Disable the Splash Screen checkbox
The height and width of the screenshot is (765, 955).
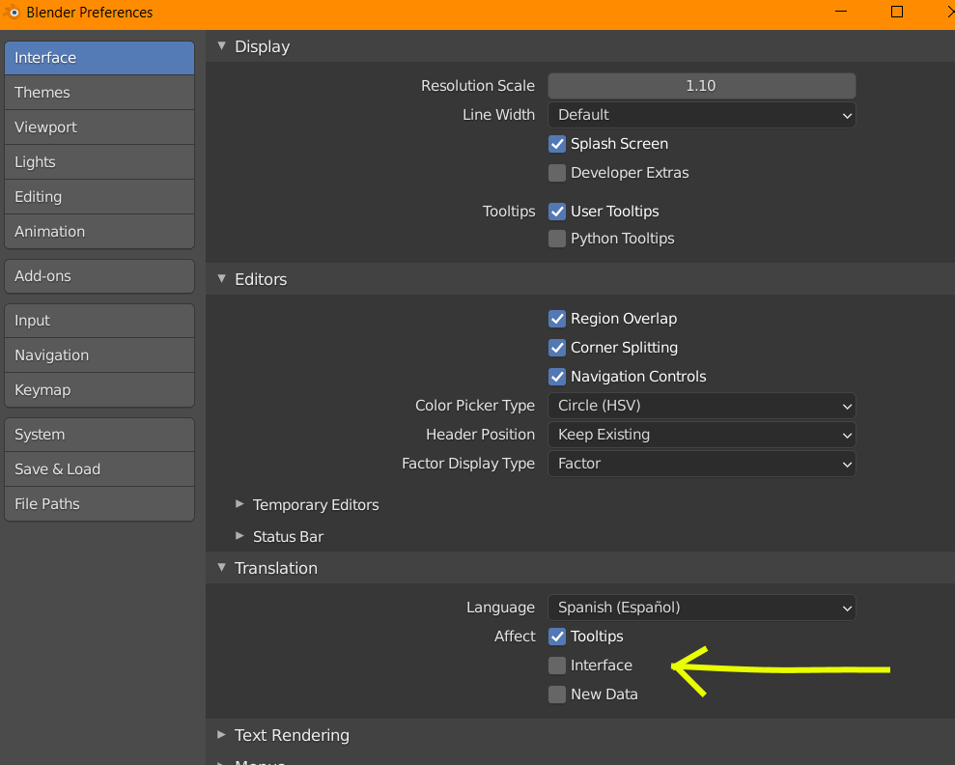557,144
